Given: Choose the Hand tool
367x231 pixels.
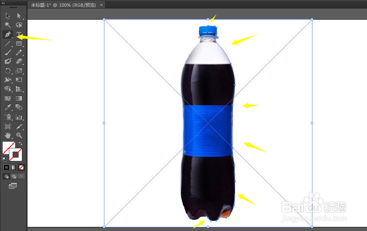Looking at the screenshot, I should pyautogui.click(x=8, y=135).
